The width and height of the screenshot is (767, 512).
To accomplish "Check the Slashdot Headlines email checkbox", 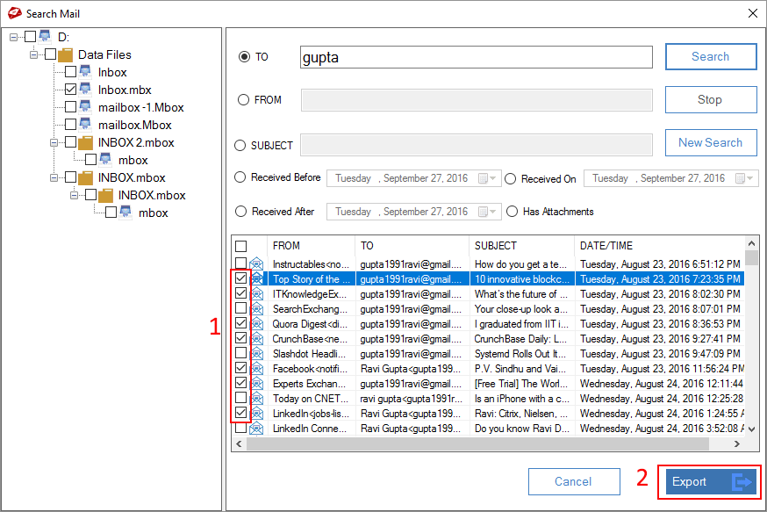I will pyautogui.click(x=241, y=354).
